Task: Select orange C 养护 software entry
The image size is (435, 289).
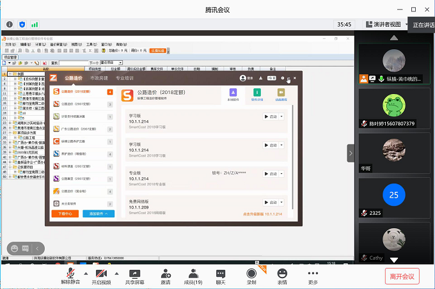Action: (x=83, y=141)
